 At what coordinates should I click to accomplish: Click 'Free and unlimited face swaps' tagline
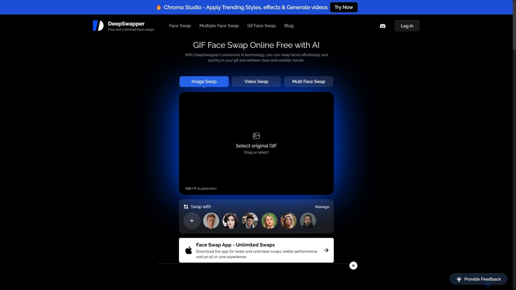(x=131, y=29)
